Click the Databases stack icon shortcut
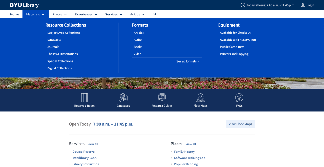 [x=123, y=98]
